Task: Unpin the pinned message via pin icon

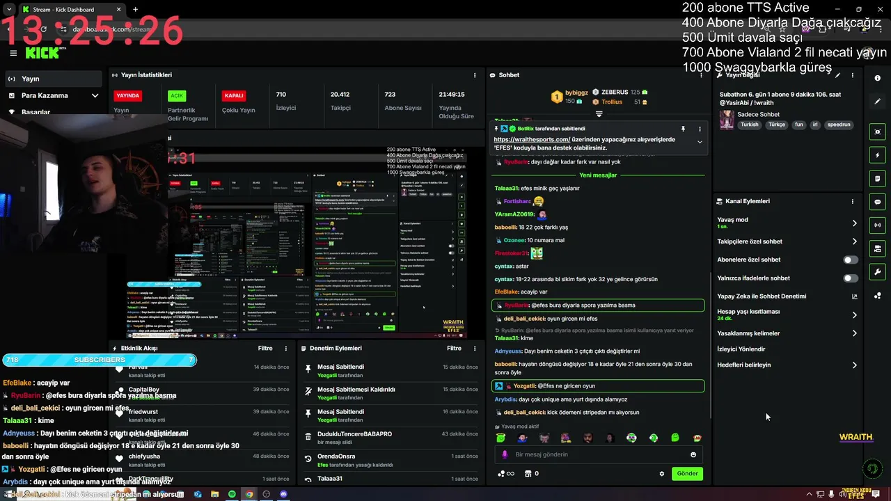Action: pos(683,129)
